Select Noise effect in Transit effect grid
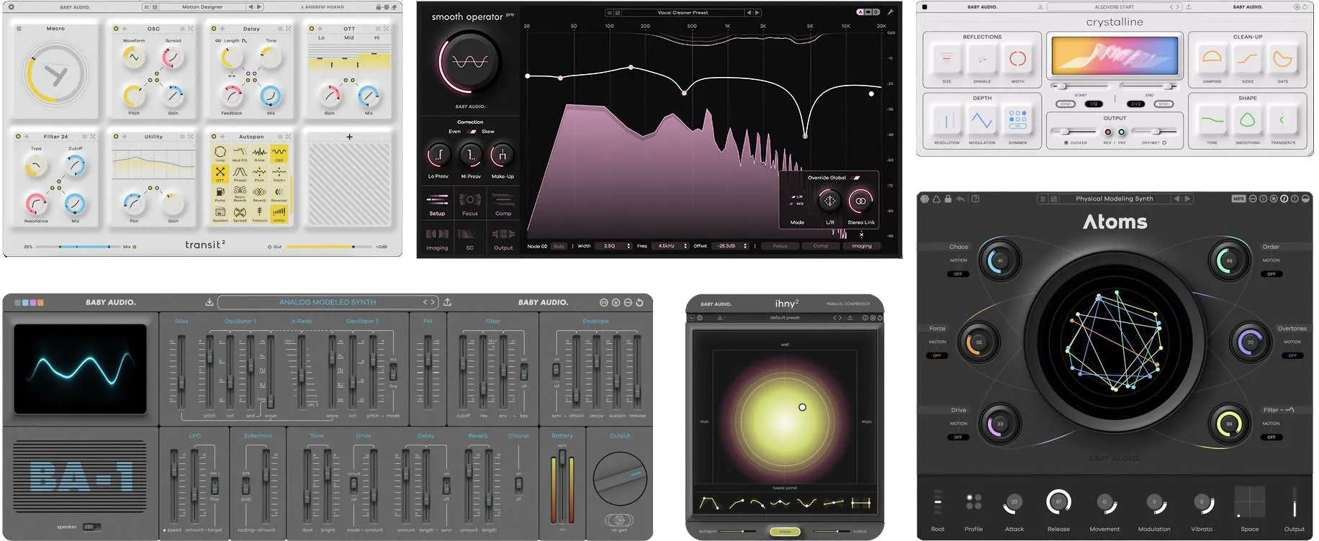 click(260, 153)
